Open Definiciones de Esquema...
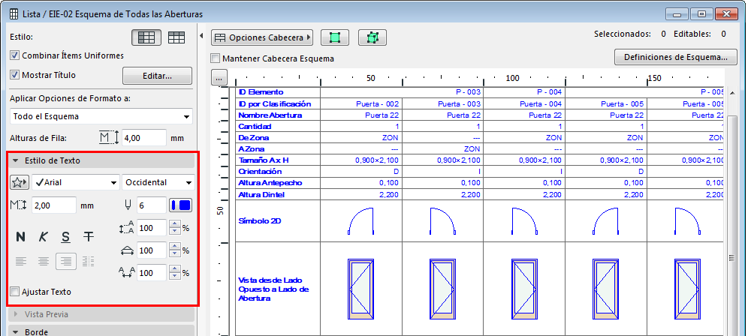The width and height of the screenshot is (751, 336). 675,57
